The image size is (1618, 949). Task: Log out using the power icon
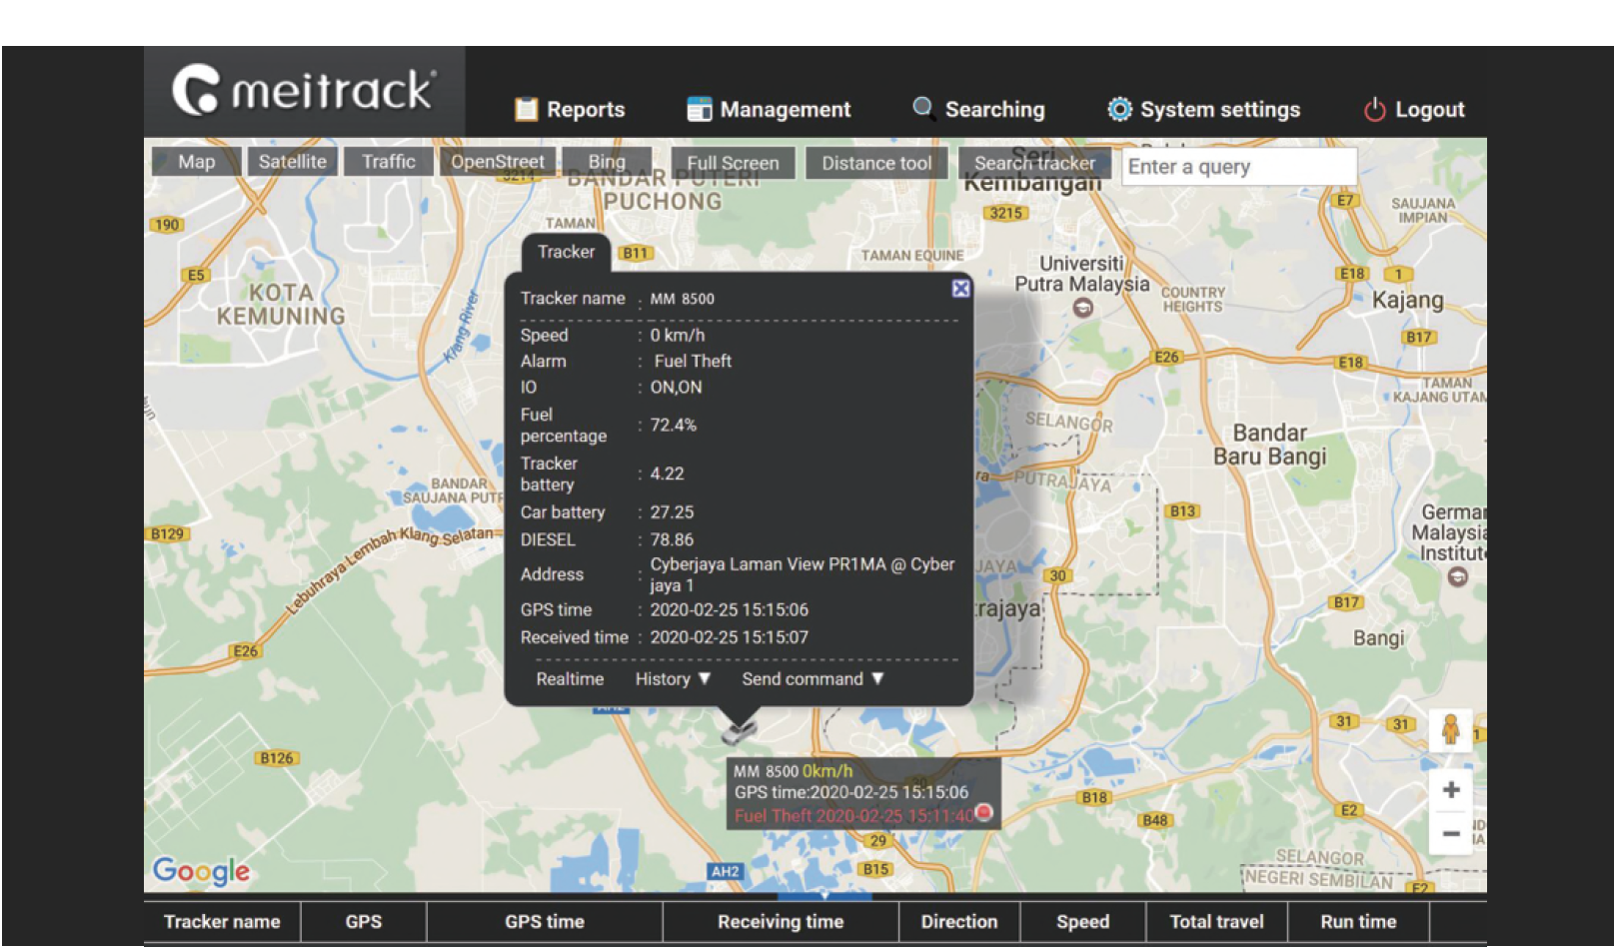[1376, 110]
